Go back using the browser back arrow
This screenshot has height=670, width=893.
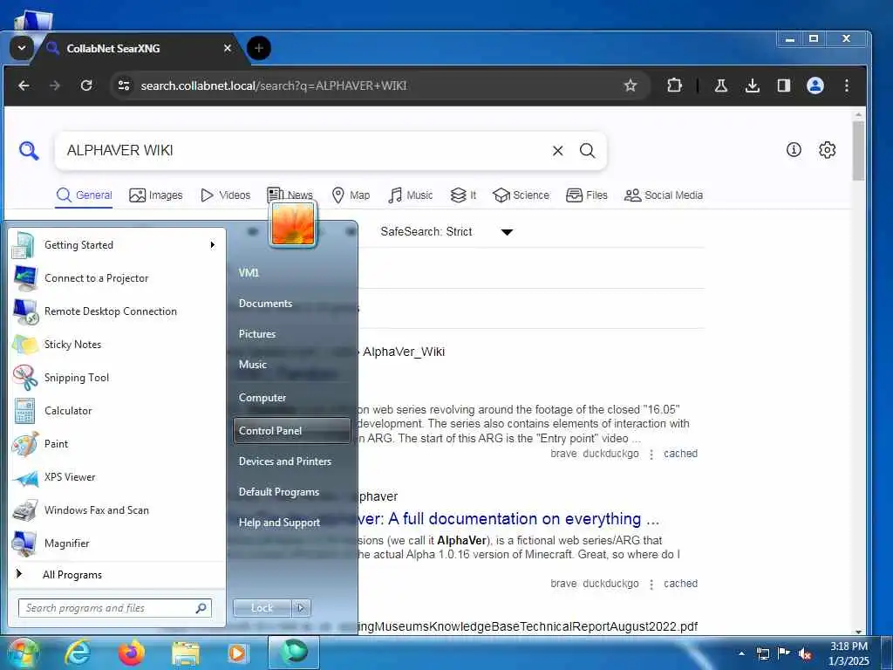pyautogui.click(x=24, y=85)
